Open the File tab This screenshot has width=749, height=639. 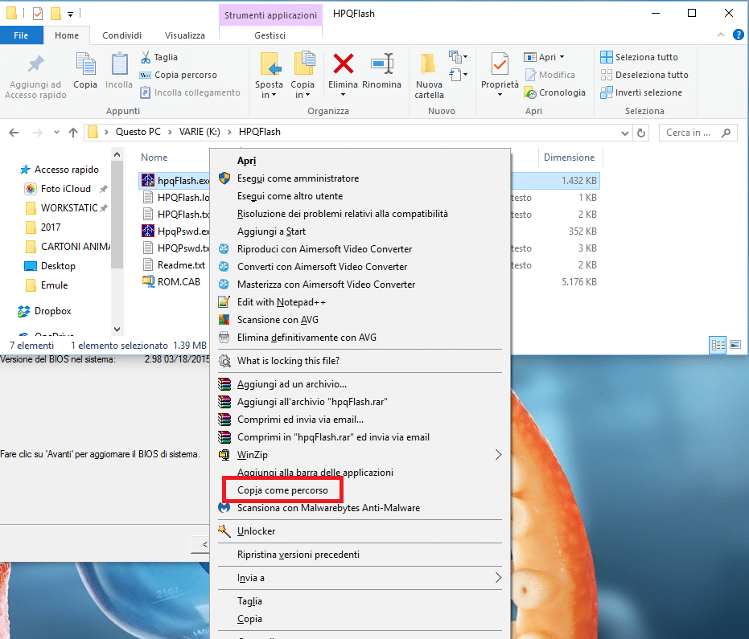(21, 35)
